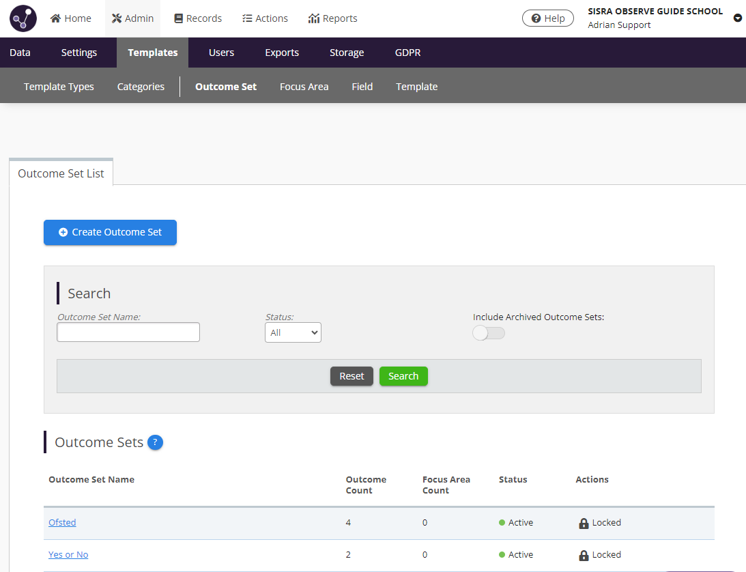Image resolution: width=746 pixels, height=572 pixels.
Task: Open the Focus Area sub-tab
Action: (304, 86)
